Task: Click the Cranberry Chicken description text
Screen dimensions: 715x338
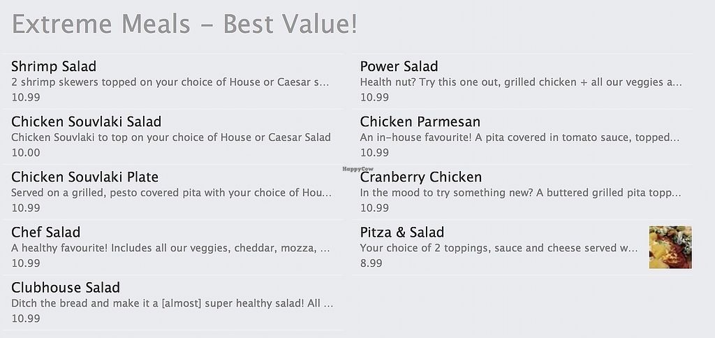Action: 520,193
